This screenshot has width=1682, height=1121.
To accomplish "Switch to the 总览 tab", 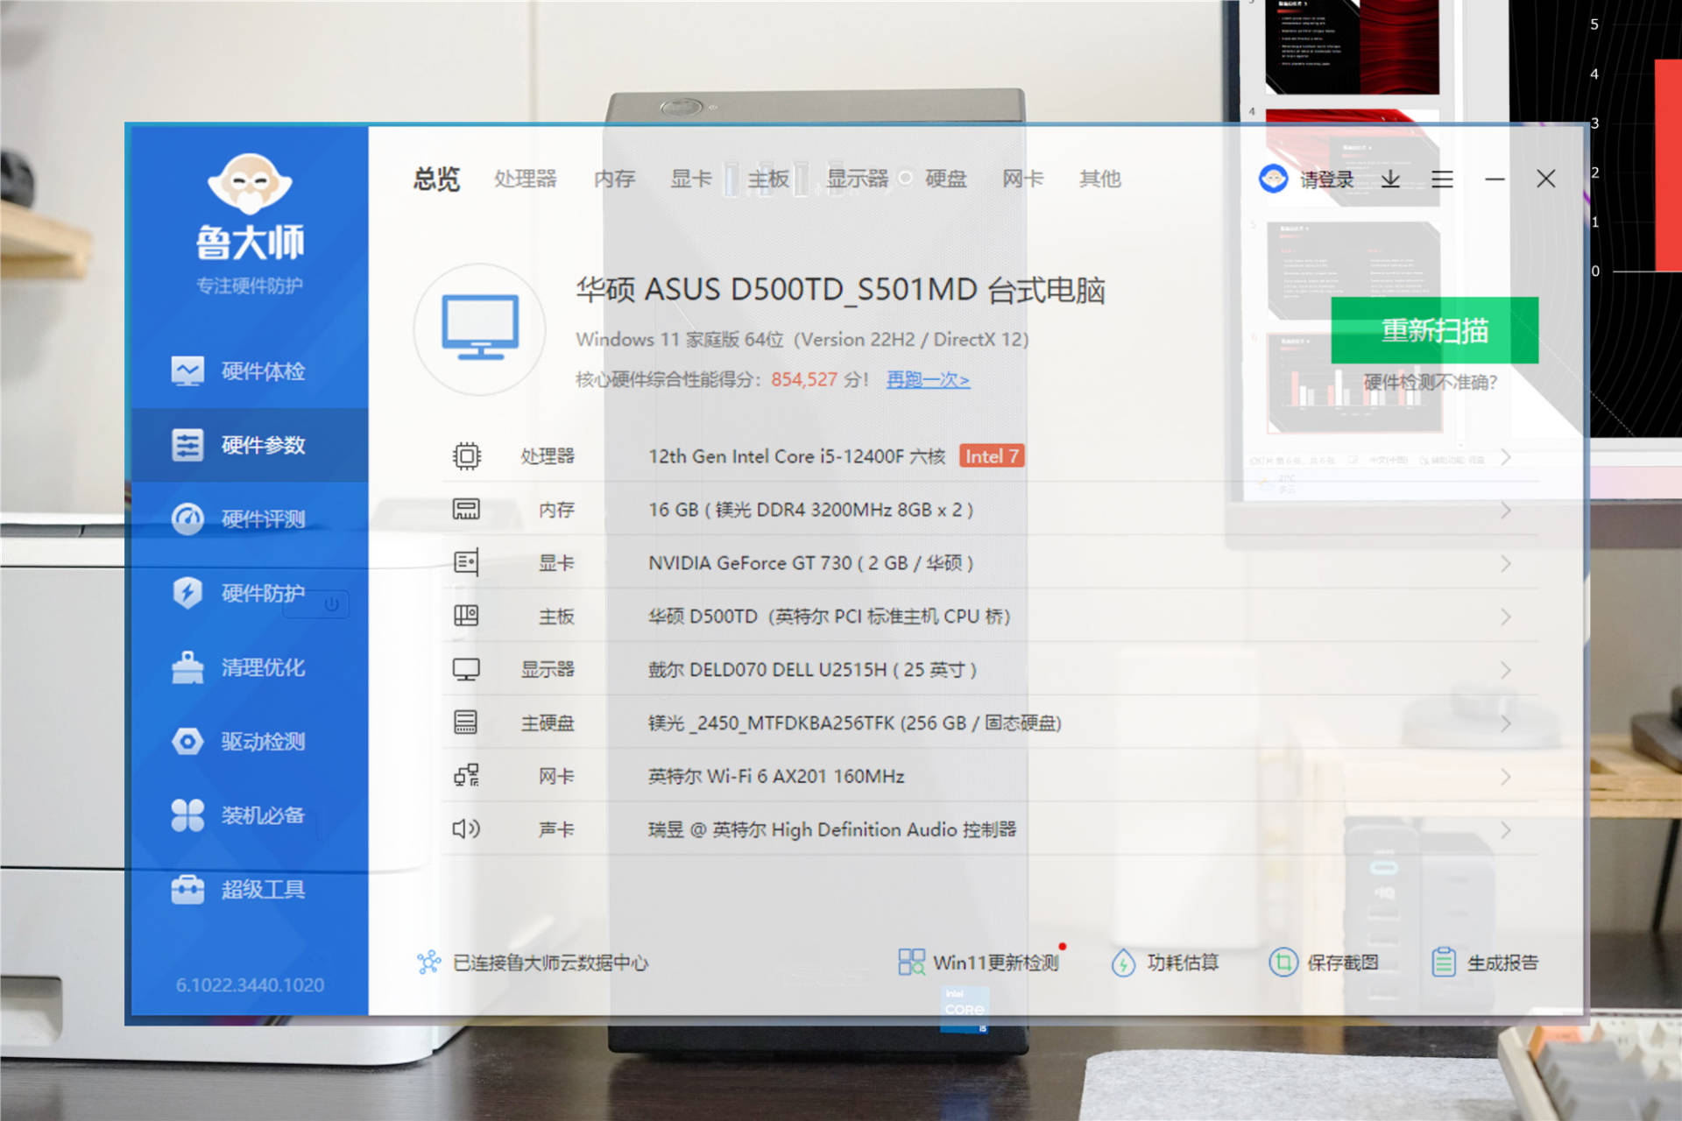I will click(436, 180).
